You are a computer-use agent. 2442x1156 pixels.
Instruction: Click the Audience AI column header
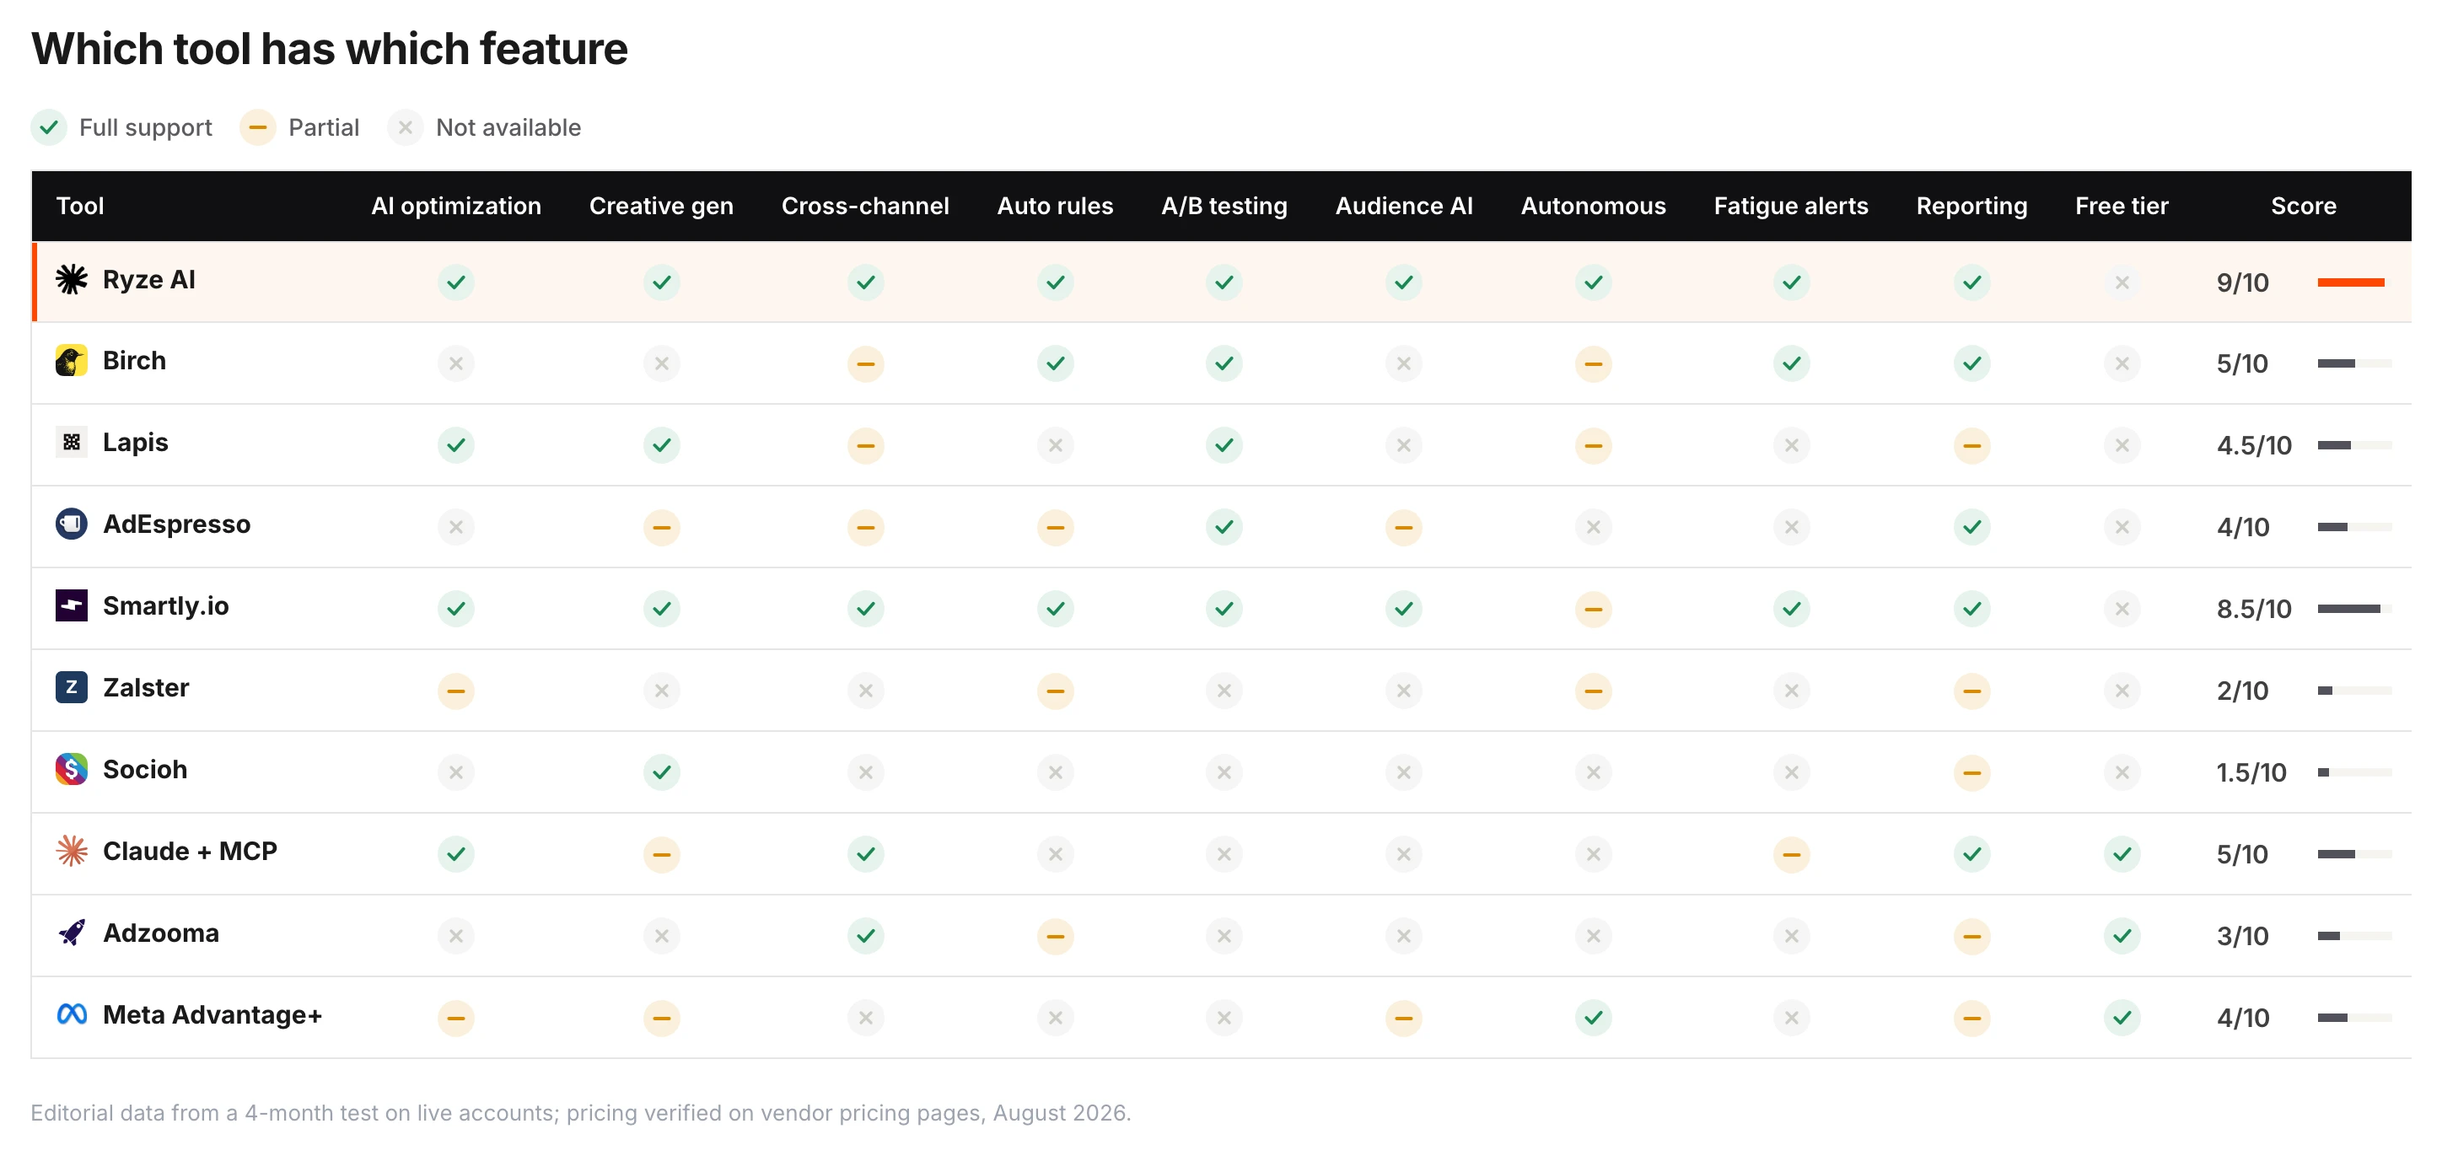[1404, 206]
